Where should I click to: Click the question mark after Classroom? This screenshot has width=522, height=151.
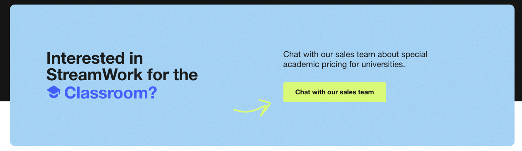point(153,93)
